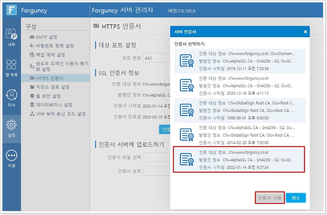The width and height of the screenshot is (327, 215).
Task: Open 윈도우 도메인 사용자 동기화 설정
Action: pyautogui.click(x=62, y=66)
